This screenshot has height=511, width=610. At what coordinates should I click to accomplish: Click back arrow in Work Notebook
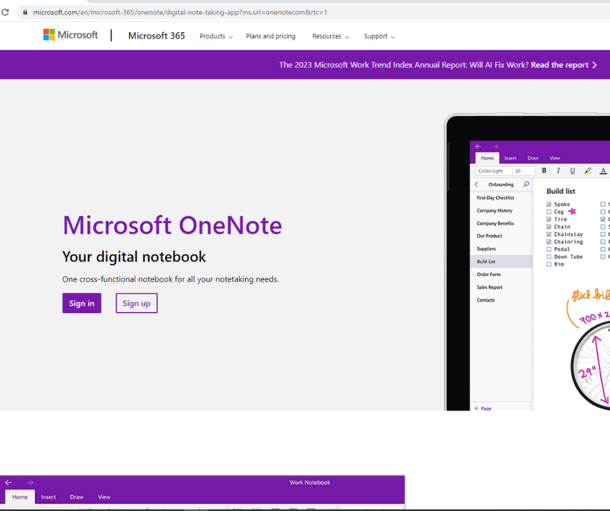click(8, 482)
